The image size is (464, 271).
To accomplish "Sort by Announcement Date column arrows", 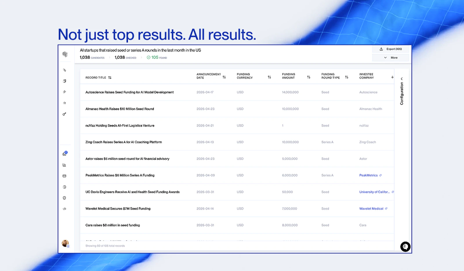I will (x=224, y=77).
